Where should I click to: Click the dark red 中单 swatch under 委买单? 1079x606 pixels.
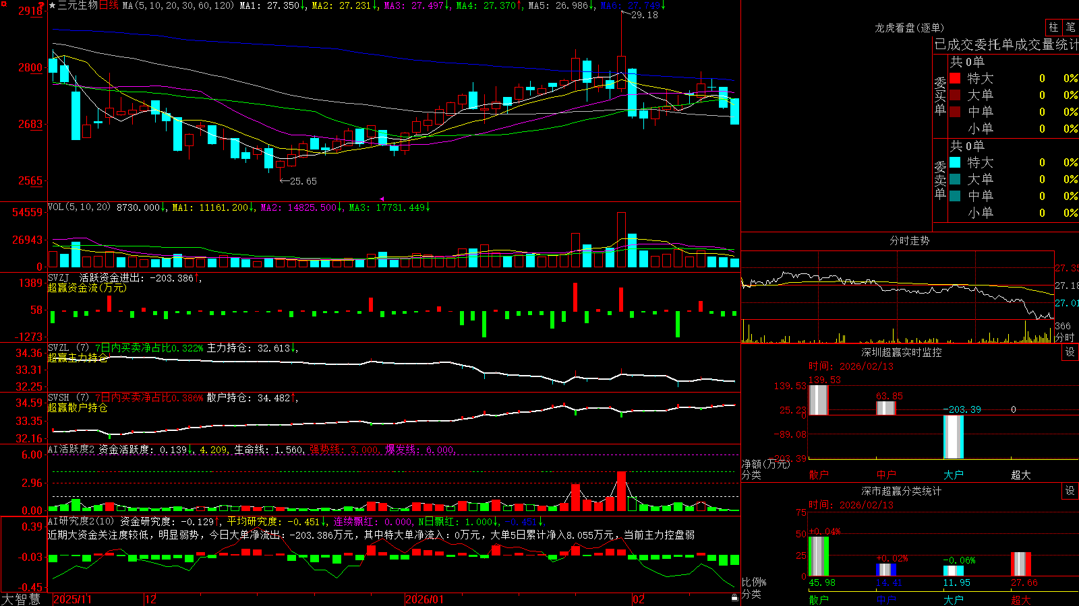tap(955, 112)
